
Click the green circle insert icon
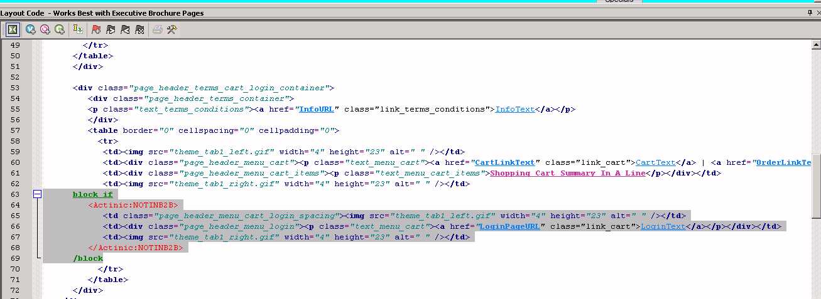(60, 29)
